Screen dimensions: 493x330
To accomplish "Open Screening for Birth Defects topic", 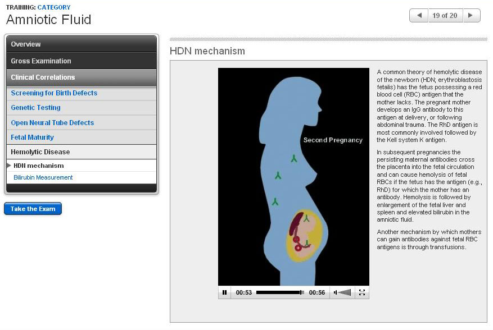I will click(x=54, y=93).
